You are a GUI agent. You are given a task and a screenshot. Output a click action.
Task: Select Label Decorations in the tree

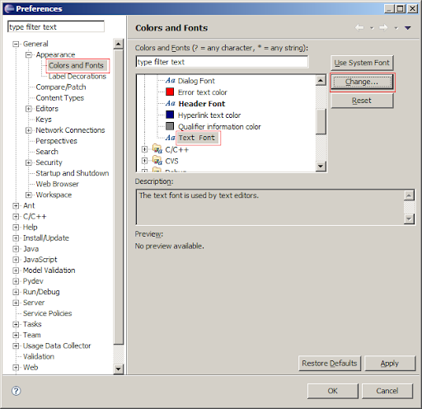pos(77,77)
